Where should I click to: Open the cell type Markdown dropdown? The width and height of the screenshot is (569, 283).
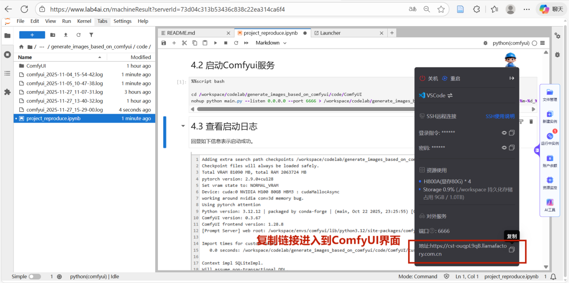[271, 43]
